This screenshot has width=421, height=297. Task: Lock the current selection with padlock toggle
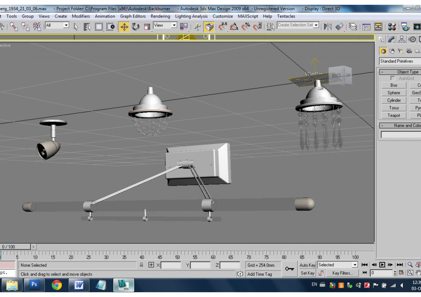[141, 265]
